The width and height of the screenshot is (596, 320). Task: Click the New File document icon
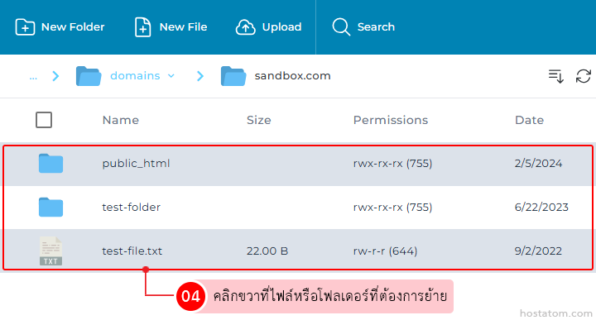click(x=143, y=27)
